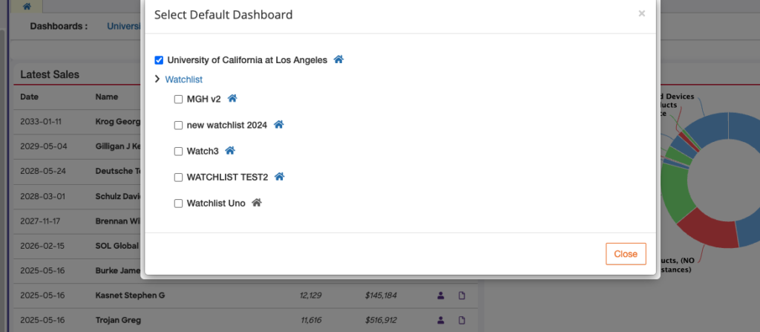Click the $145,184 value cell

[x=381, y=295]
